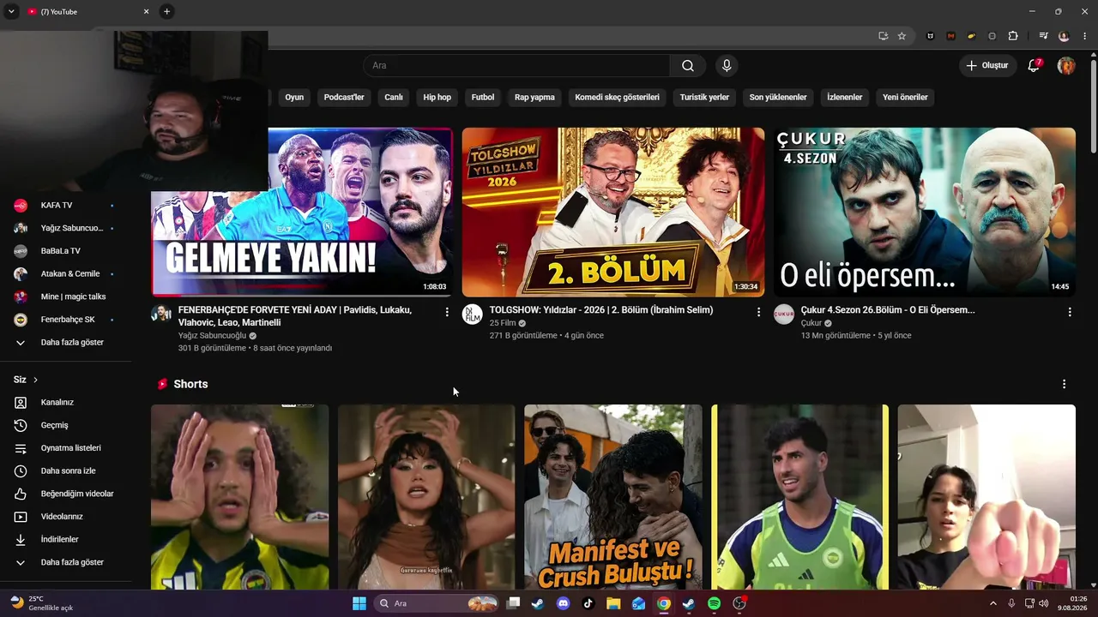Open the Chrome extensions puzzle icon

click(x=1013, y=36)
